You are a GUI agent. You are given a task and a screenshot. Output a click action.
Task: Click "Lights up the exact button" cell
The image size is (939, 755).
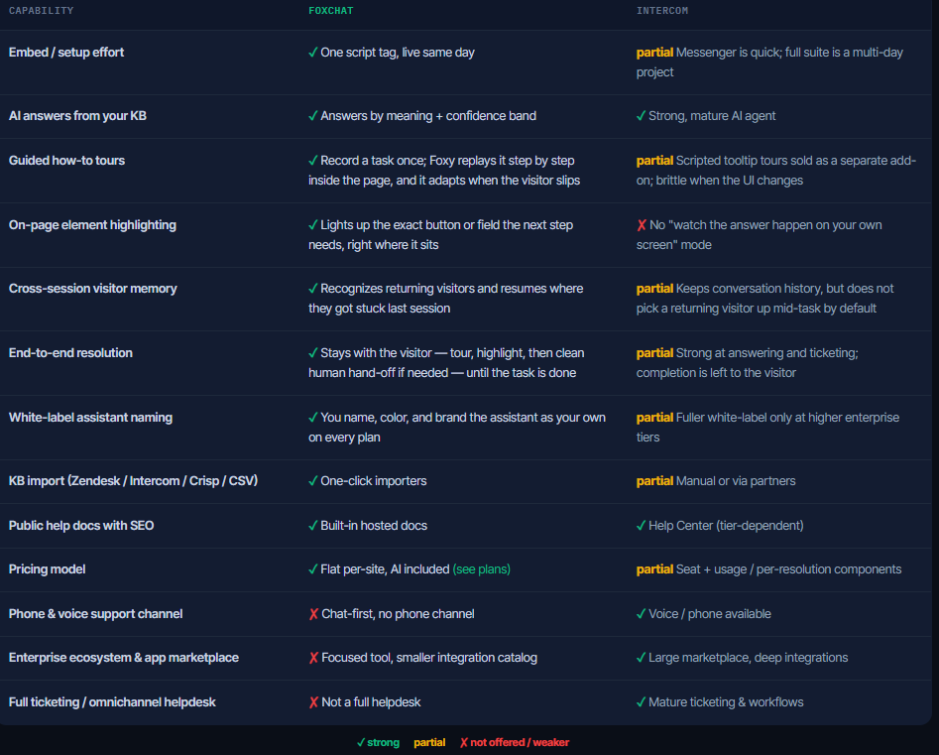click(x=441, y=235)
